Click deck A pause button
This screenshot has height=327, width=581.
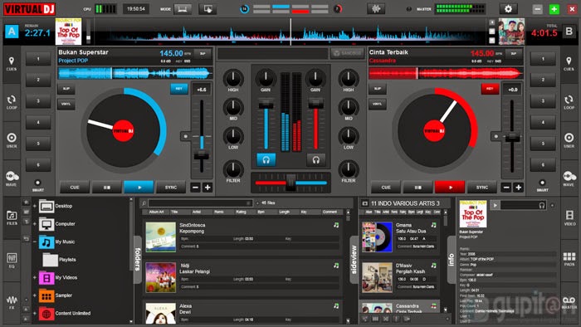[x=107, y=188]
